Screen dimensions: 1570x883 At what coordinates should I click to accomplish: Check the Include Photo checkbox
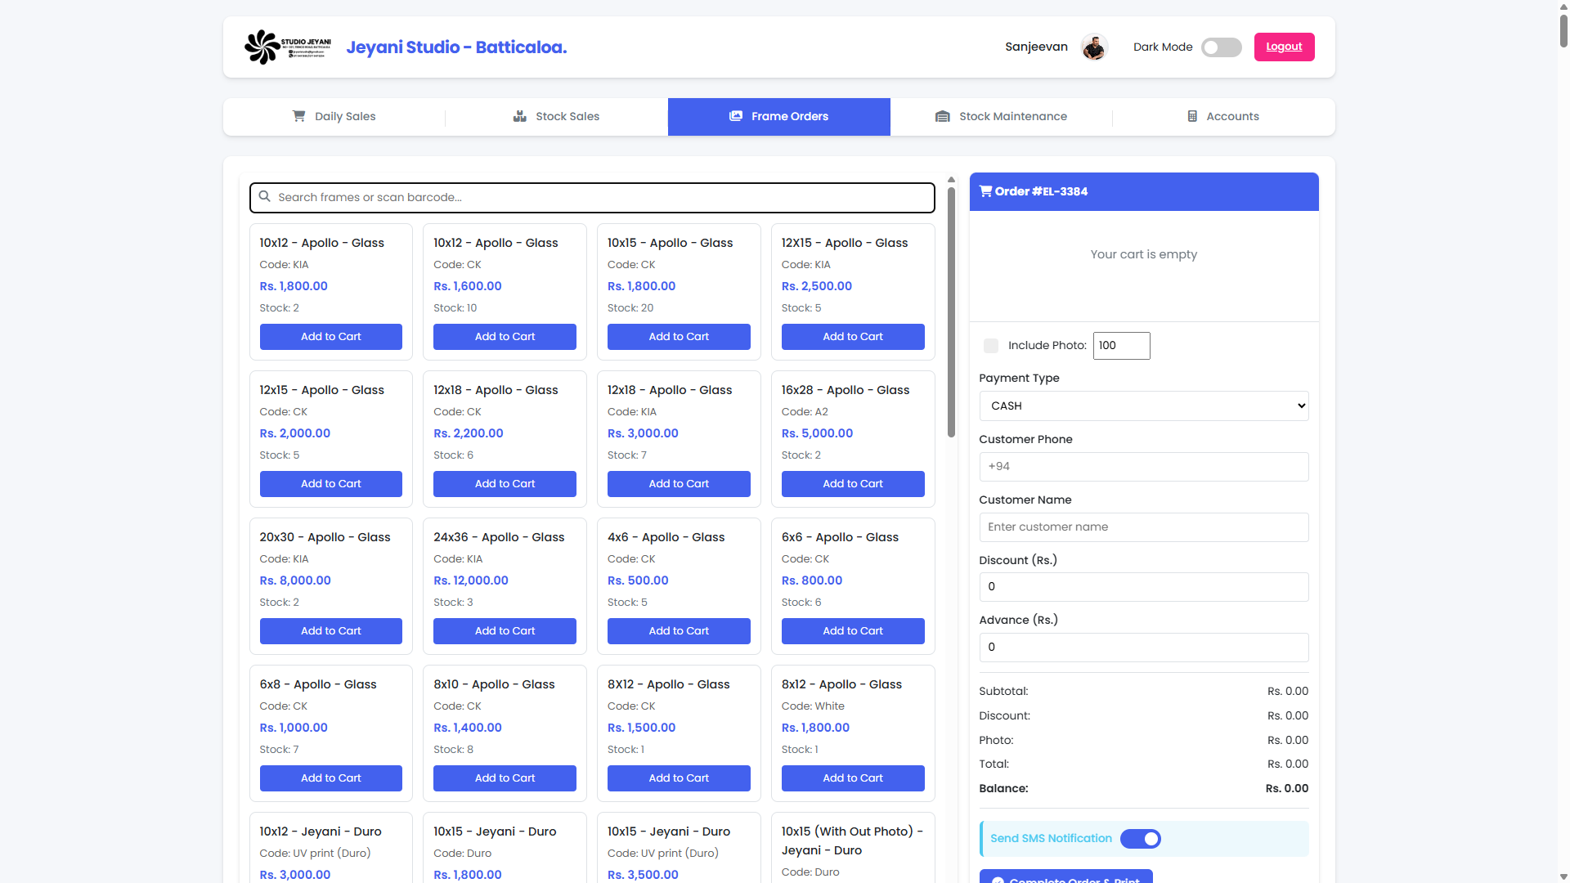(991, 346)
